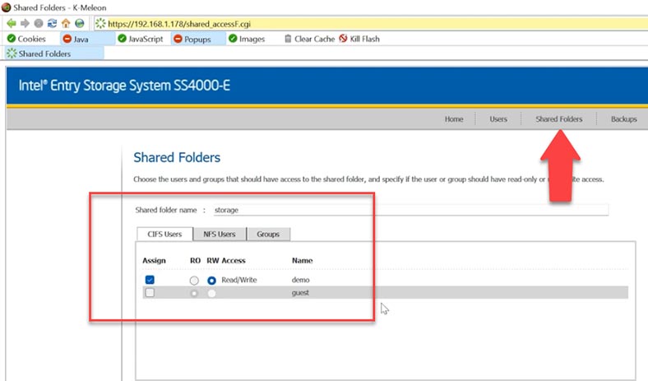
Task: Open Shared Folders in navigation bar
Action: 558,119
